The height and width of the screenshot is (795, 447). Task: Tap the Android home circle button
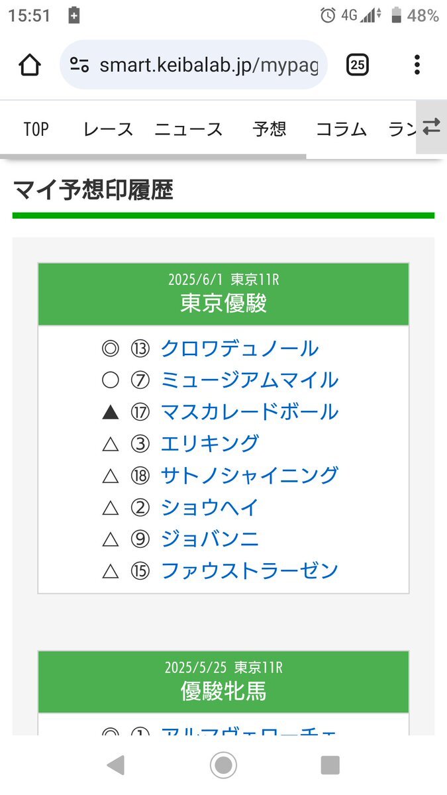223,765
